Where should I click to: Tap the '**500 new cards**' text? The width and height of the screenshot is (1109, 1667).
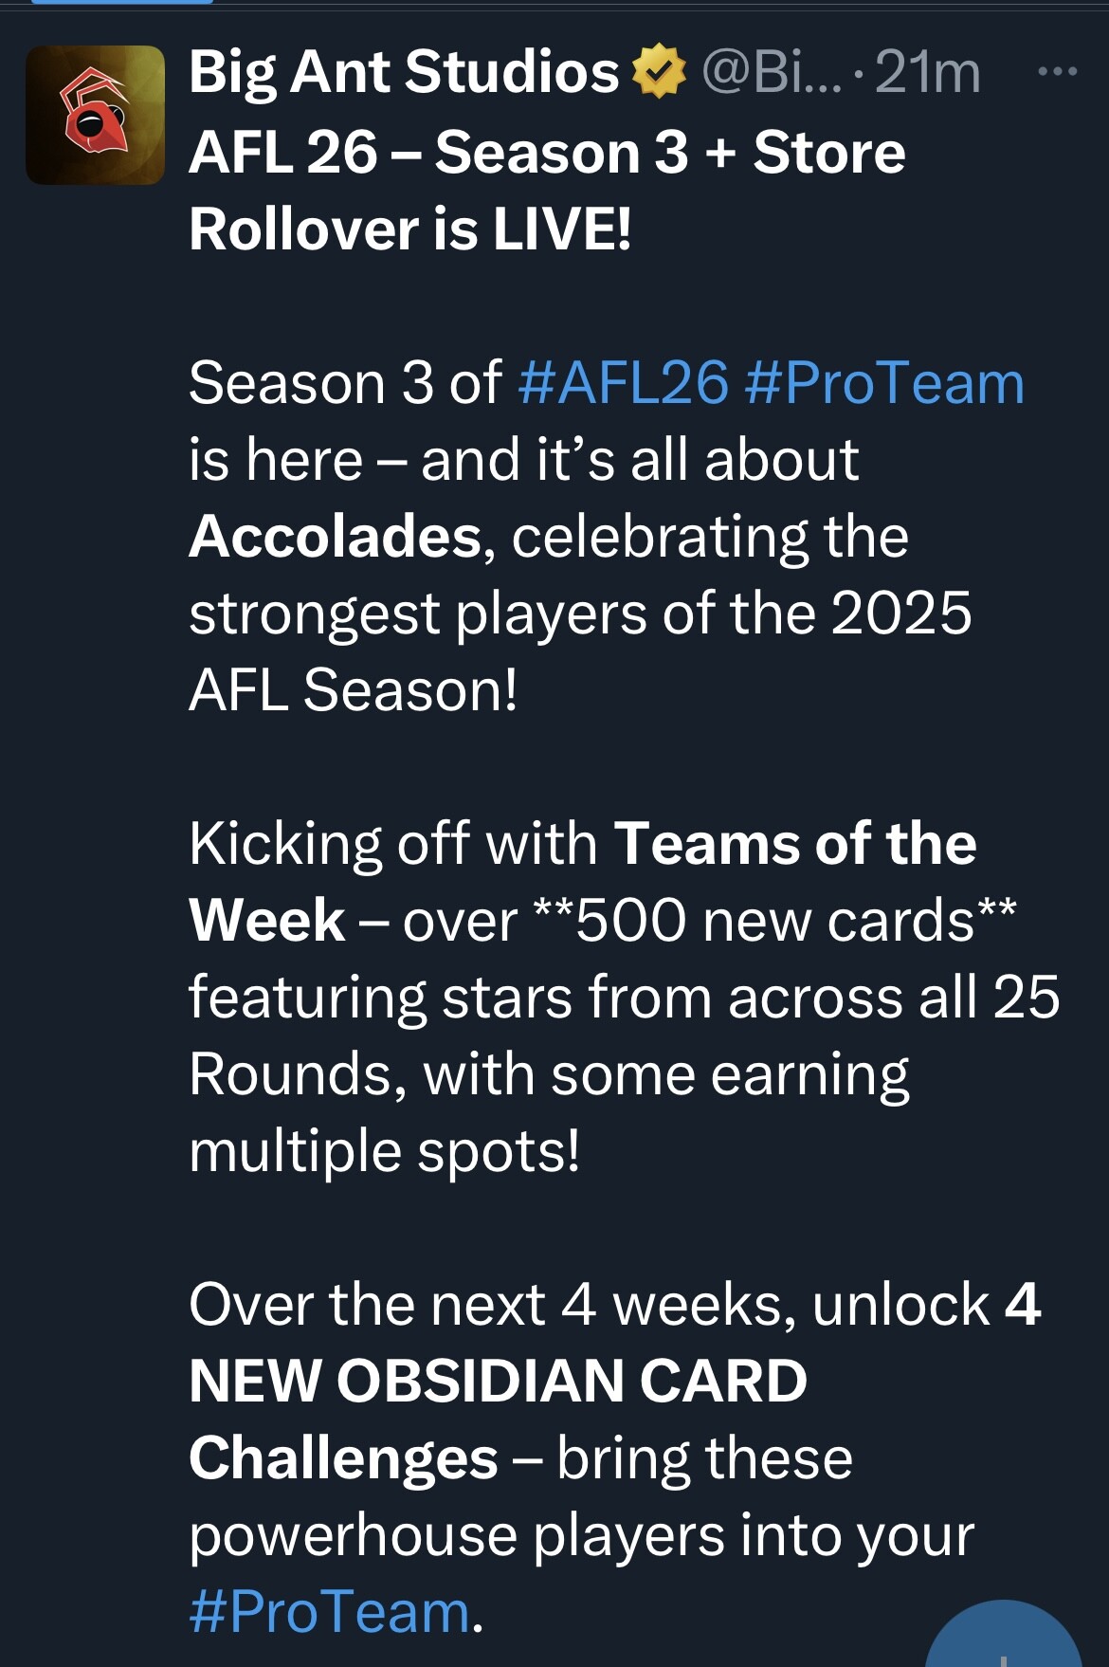(x=774, y=921)
